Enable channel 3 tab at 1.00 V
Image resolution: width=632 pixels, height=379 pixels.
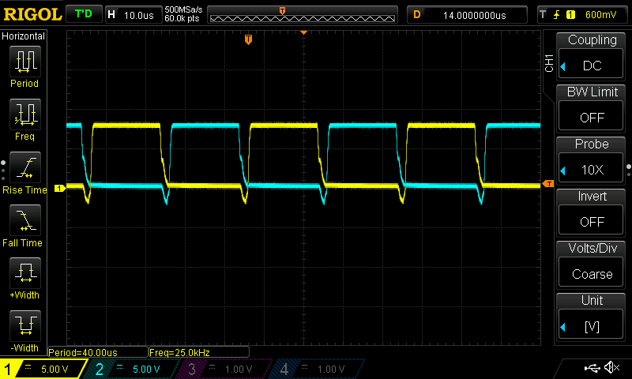point(226,369)
